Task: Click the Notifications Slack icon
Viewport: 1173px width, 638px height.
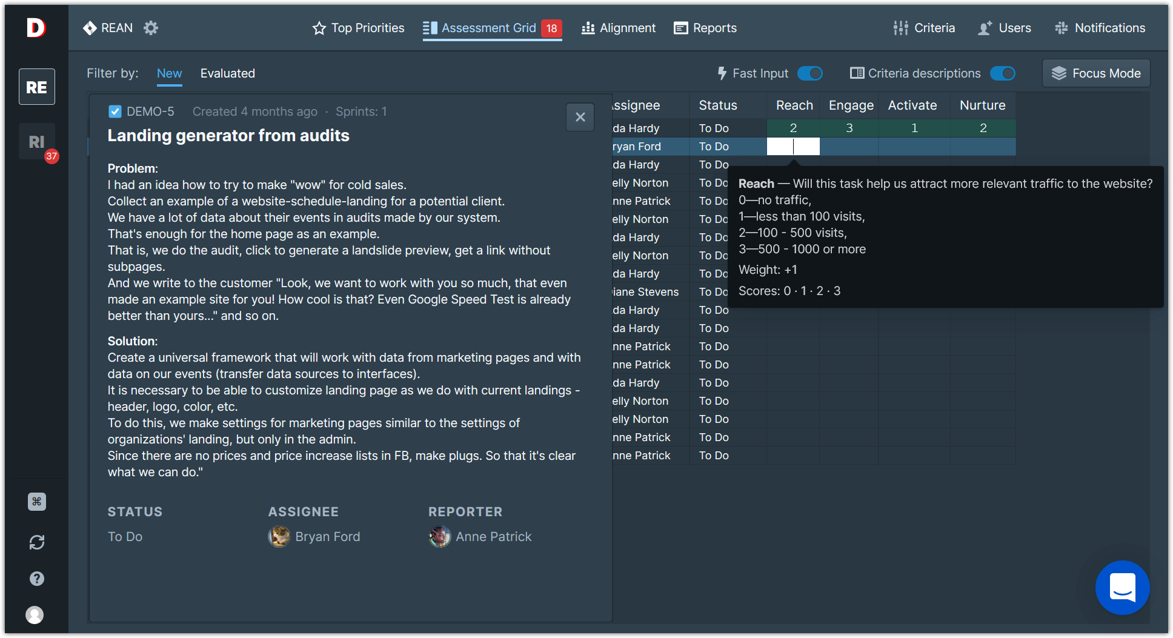Action: point(1062,28)
